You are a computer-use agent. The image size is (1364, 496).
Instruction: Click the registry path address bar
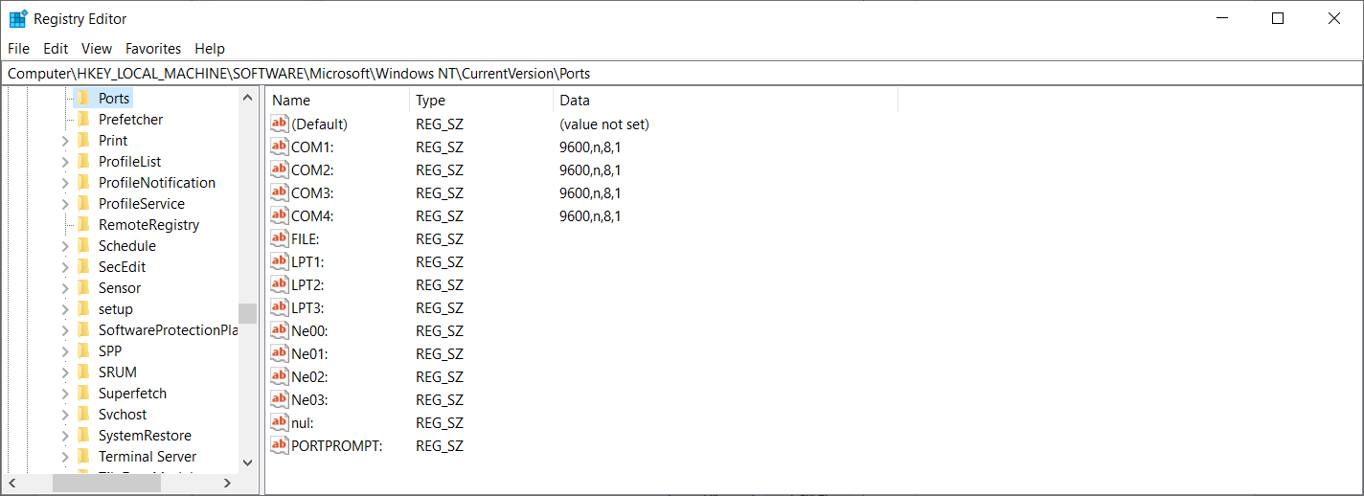click(x=681, y=73)
